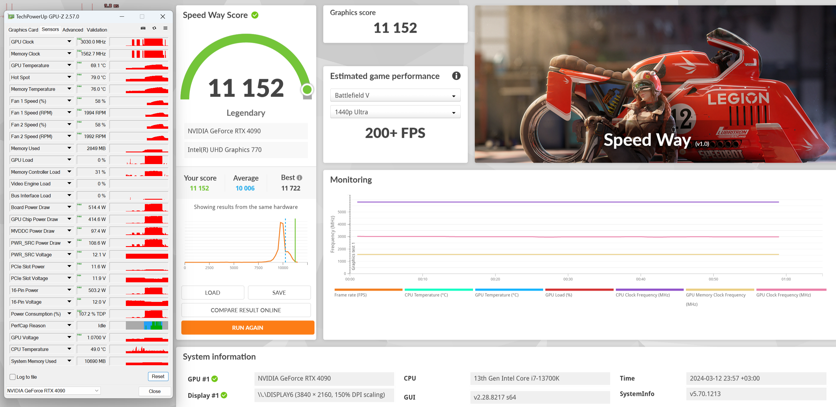836x407 pixels.
Task: Open the Battlefield V game dropdown
Action: coord(395,95)
